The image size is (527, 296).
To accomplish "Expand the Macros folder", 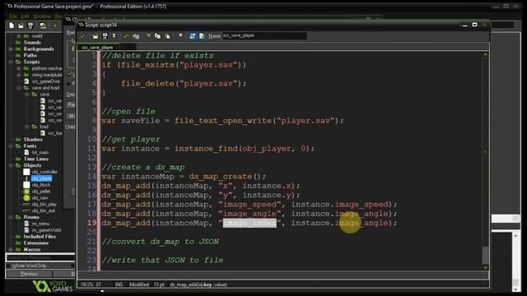I will (11, 249).
